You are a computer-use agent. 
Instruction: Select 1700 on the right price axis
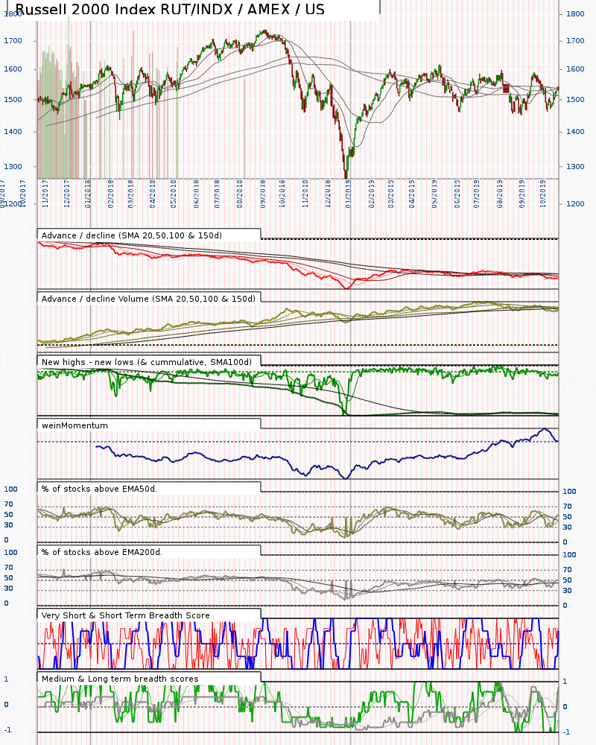(x=575, y=41)
